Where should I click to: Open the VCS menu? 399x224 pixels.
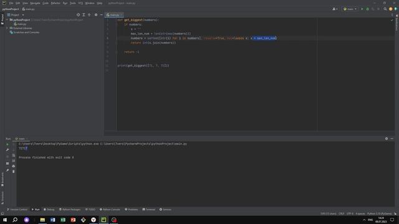point(80,3)
